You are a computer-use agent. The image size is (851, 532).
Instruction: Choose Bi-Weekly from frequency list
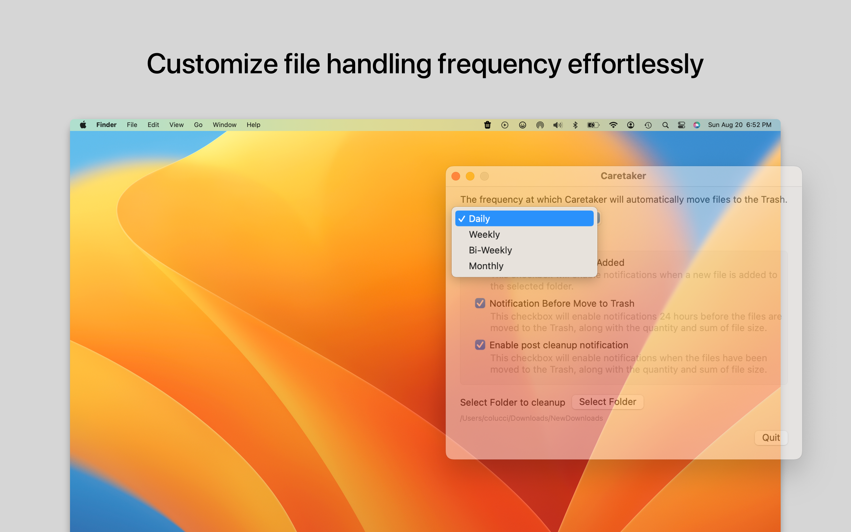click(524, 250)
